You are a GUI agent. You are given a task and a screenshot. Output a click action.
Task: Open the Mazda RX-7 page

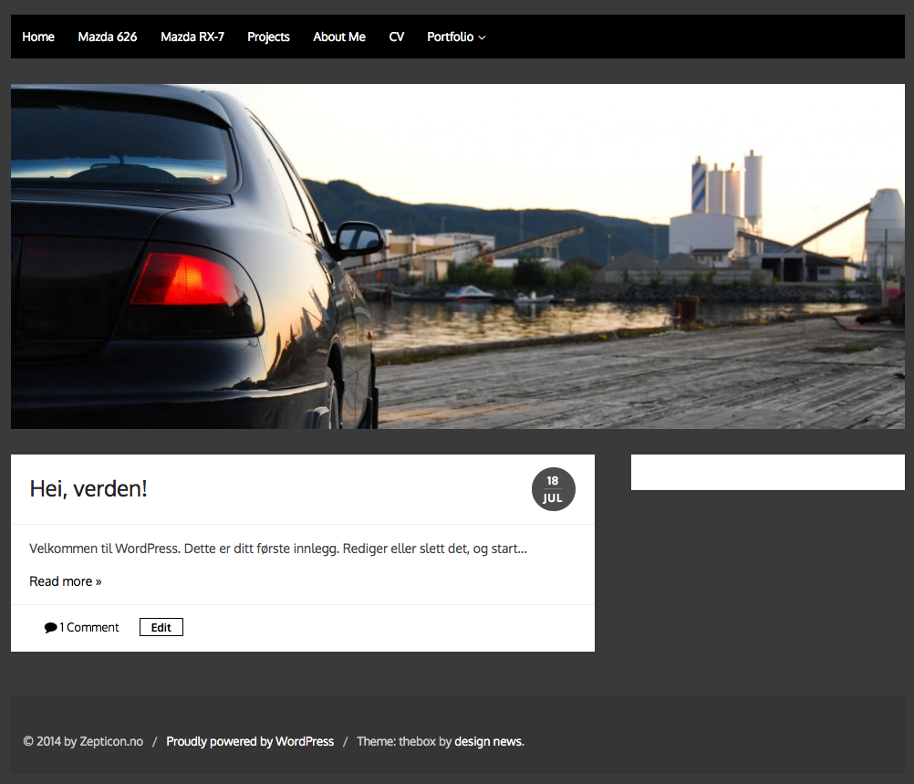pyautogui.click(x=192, y=37)
